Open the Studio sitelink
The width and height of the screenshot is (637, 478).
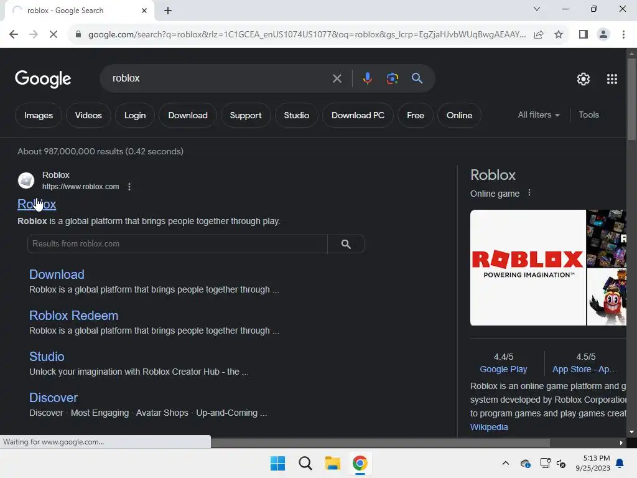47,357
